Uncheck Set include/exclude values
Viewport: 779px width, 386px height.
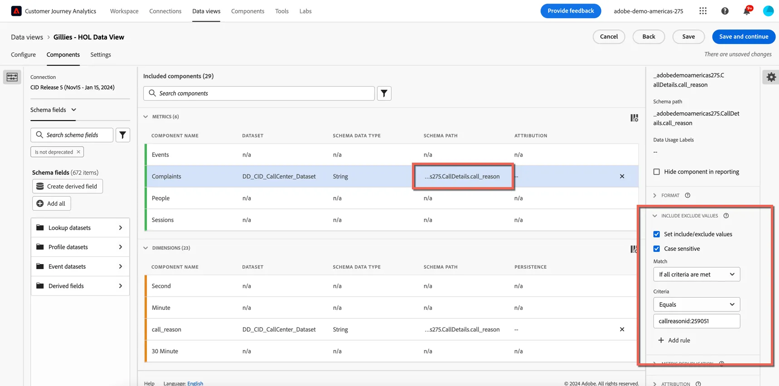(x=657, y=234)
